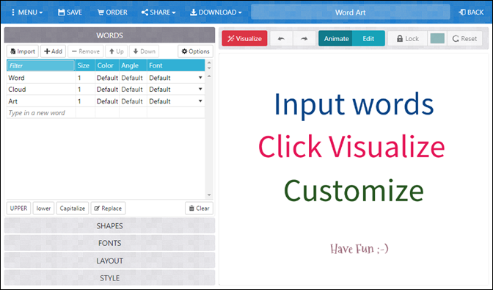This screenshot has height=290, width=493.
Task: Reset the word art canvas
Action: pyautogui.click(x=464, y=38)
